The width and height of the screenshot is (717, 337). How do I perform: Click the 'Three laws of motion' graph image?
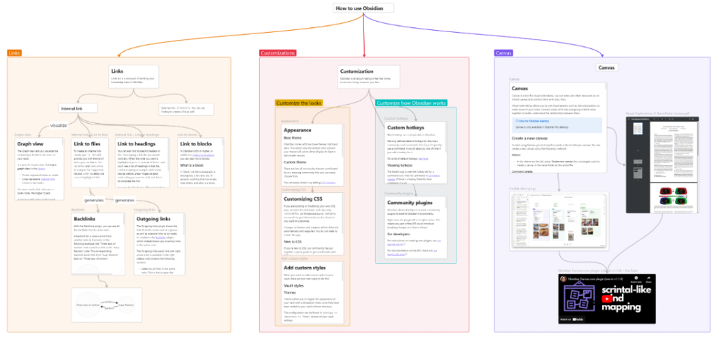click(x=106, y=305)
